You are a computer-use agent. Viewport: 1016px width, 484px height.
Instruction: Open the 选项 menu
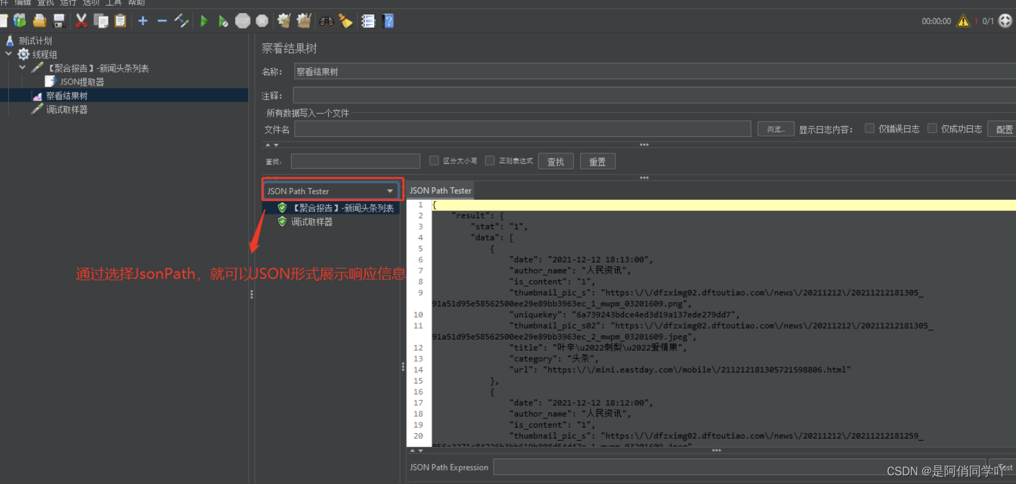point(91,2)
